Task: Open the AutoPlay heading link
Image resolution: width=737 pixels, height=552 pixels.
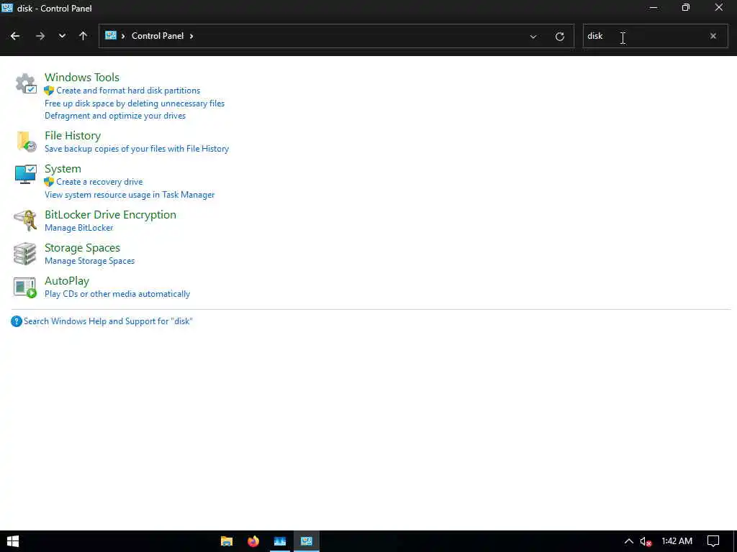Action: point(67,281)
